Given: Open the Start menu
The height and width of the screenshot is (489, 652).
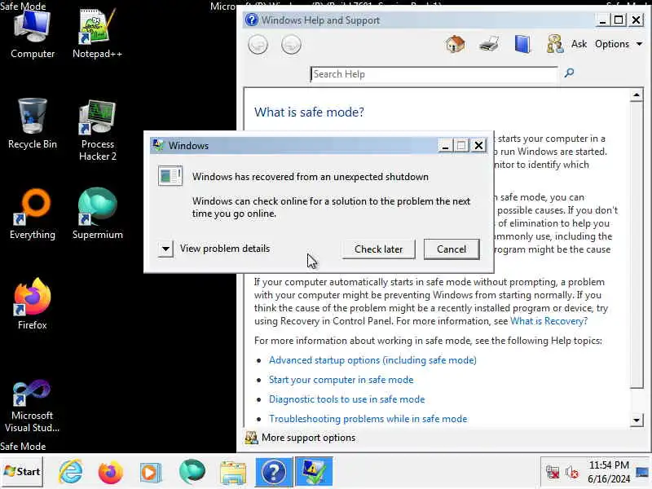Looking at the screenshot, I should 22,472.
